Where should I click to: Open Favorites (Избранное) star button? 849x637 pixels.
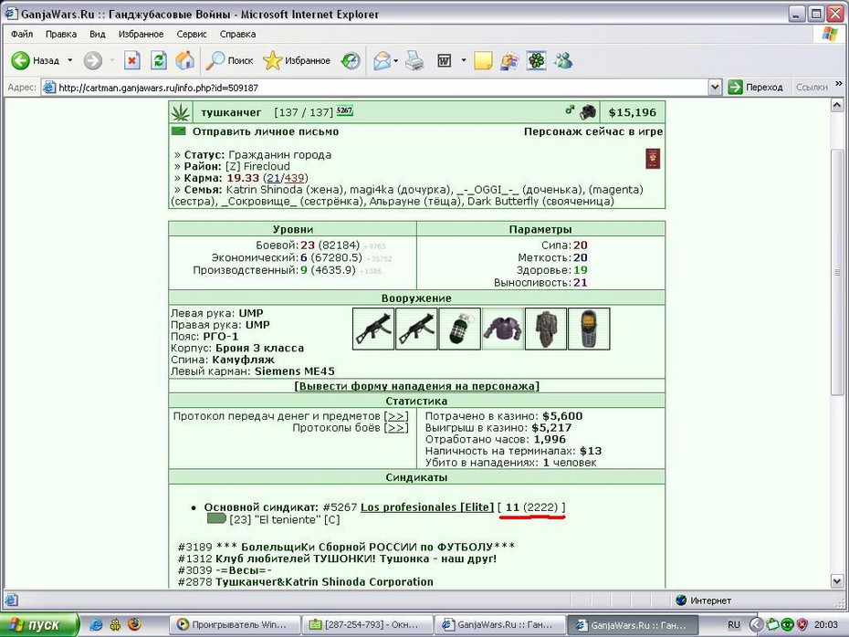297,60
